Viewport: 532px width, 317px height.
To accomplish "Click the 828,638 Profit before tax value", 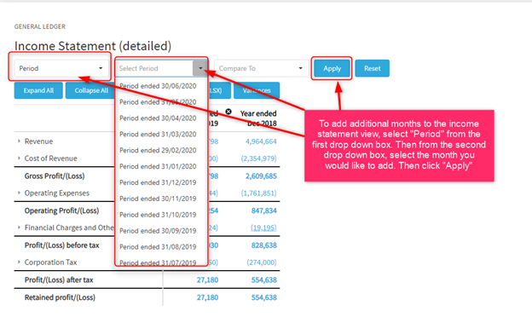I will [264, 245].
